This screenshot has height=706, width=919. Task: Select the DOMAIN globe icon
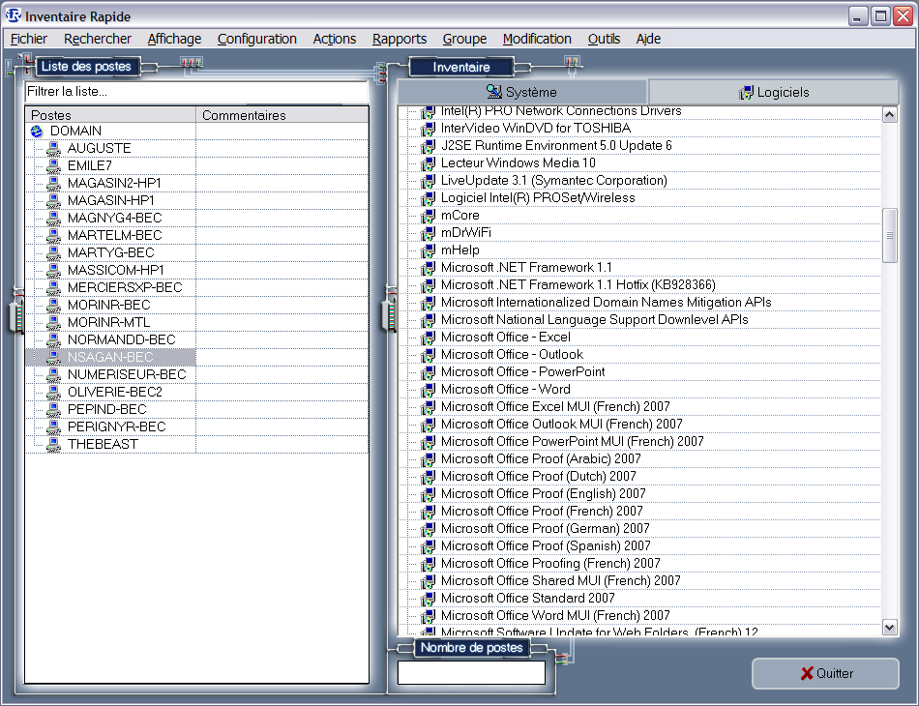pyautogui.click(x=37, y=132)
